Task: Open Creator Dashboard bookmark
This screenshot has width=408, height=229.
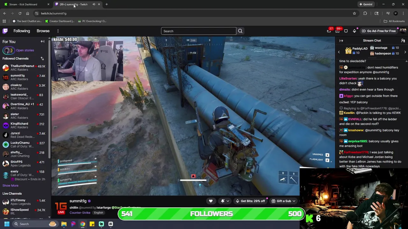Action: [60, 21]
